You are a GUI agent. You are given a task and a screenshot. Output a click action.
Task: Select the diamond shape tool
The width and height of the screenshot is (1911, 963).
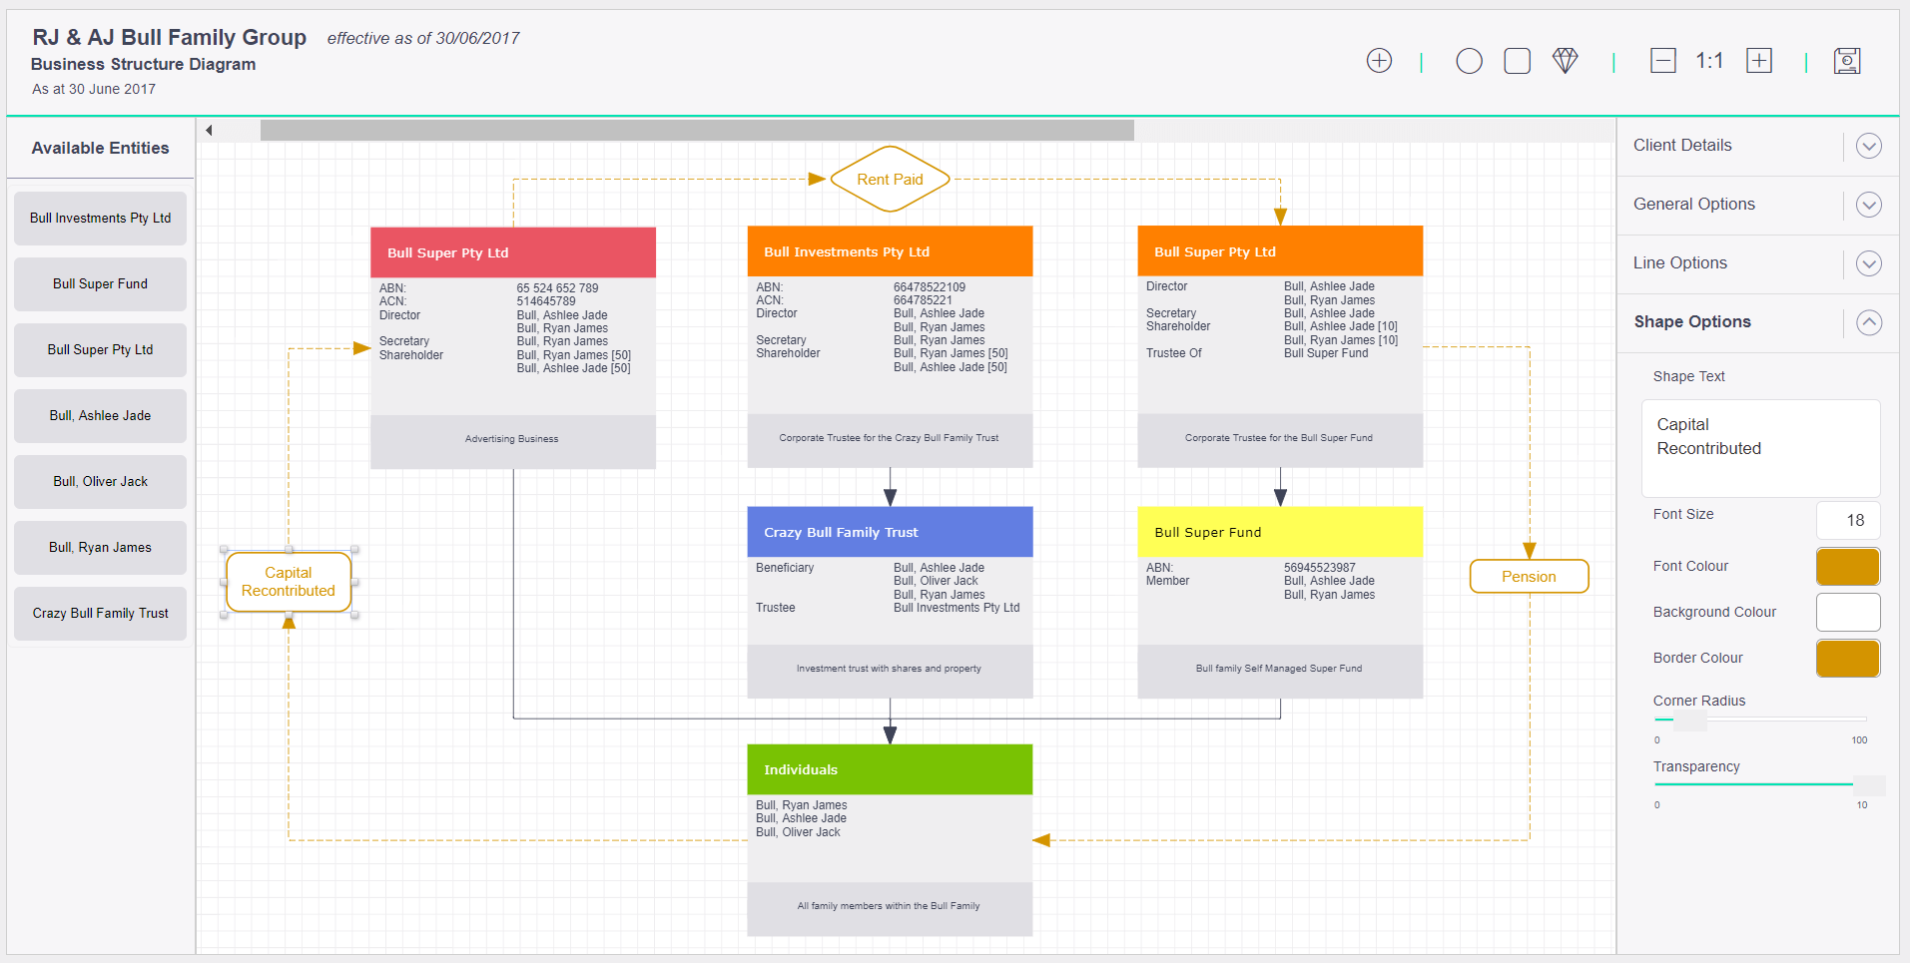[x=1565, y=60]
